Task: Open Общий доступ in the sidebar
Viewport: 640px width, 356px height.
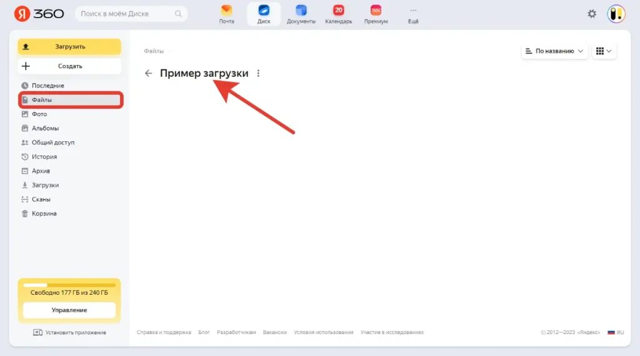Action: tap(52, 142)
